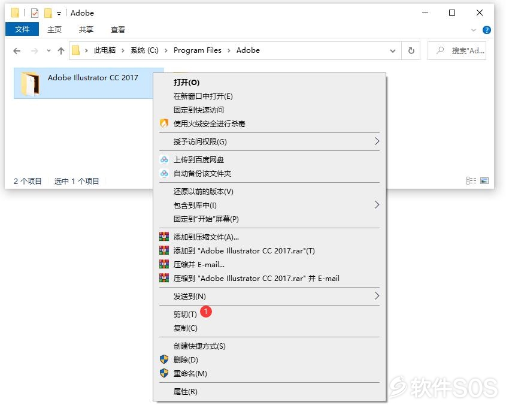Click Adobe in the address path

248,50
